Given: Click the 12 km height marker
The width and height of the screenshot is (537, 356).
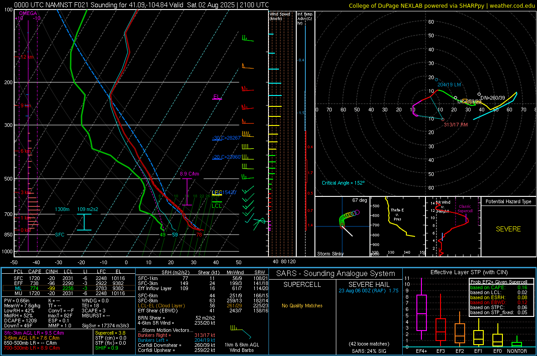Looking at the screenshot, I should [27, 57].
